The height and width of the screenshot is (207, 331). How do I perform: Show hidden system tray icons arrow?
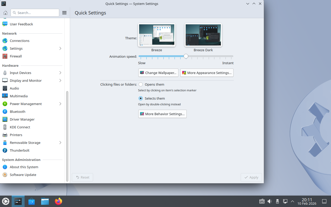coord(292,201)
